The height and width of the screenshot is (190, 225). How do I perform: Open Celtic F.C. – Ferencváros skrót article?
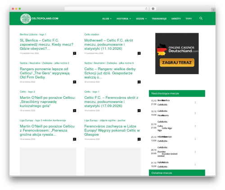pos(111,102)
